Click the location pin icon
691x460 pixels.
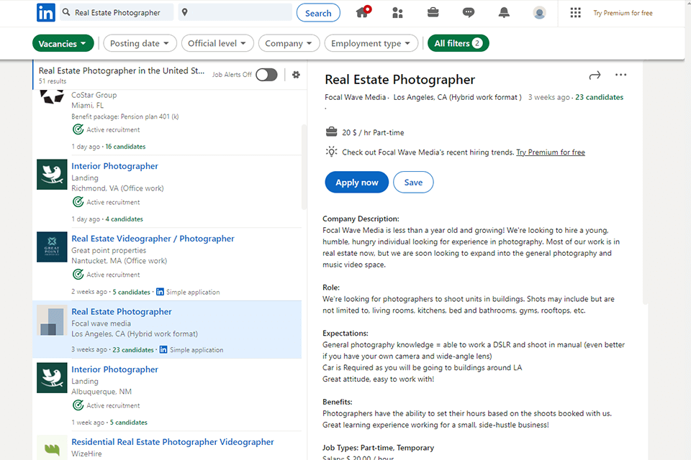point(185,12)
